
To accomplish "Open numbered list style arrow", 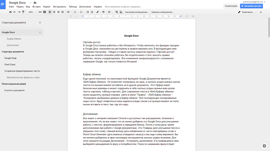I will (x=78, y=12).
